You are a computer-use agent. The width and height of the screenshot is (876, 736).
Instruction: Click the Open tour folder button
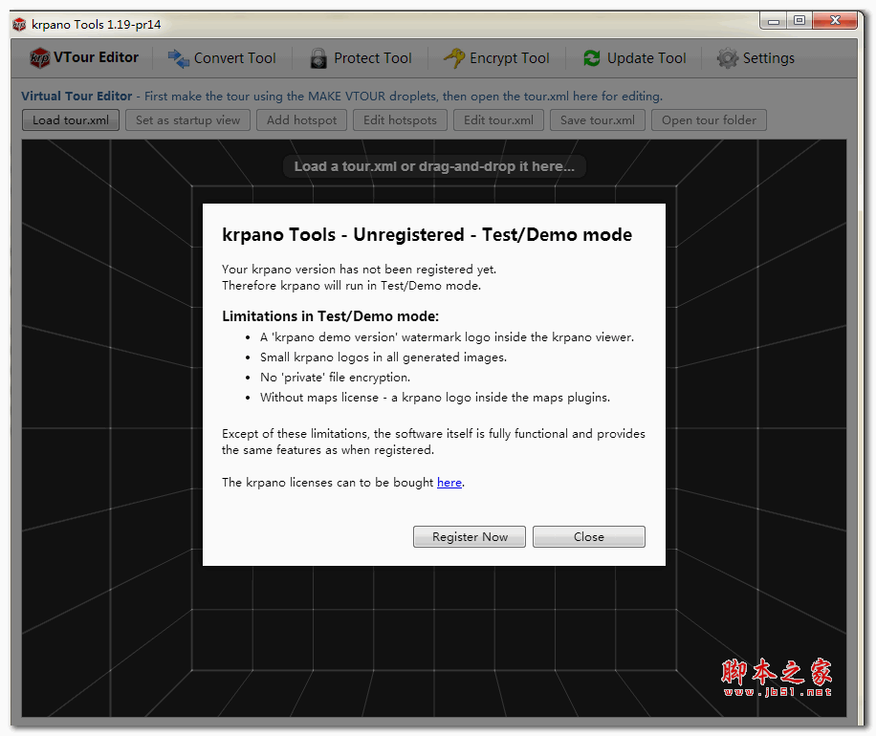point(709,120)
